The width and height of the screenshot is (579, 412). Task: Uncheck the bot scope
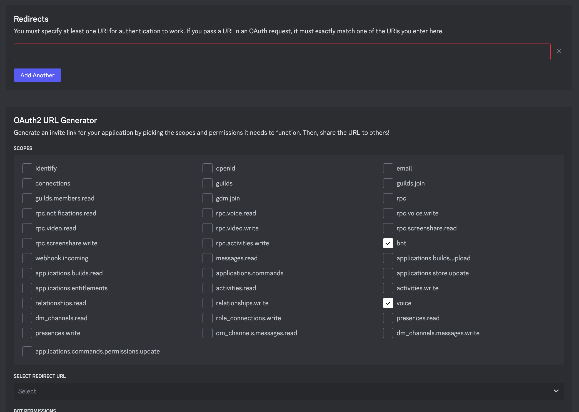tap(388, 243)
